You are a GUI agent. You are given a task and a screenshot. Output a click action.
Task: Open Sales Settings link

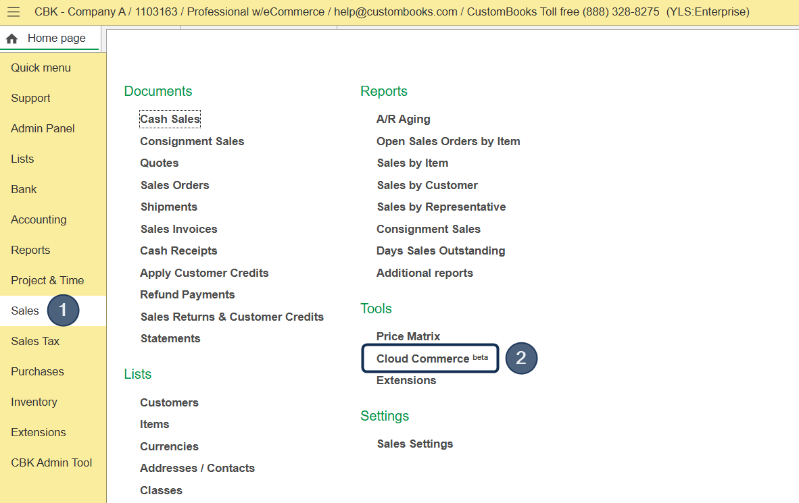(x=415, y=444)
